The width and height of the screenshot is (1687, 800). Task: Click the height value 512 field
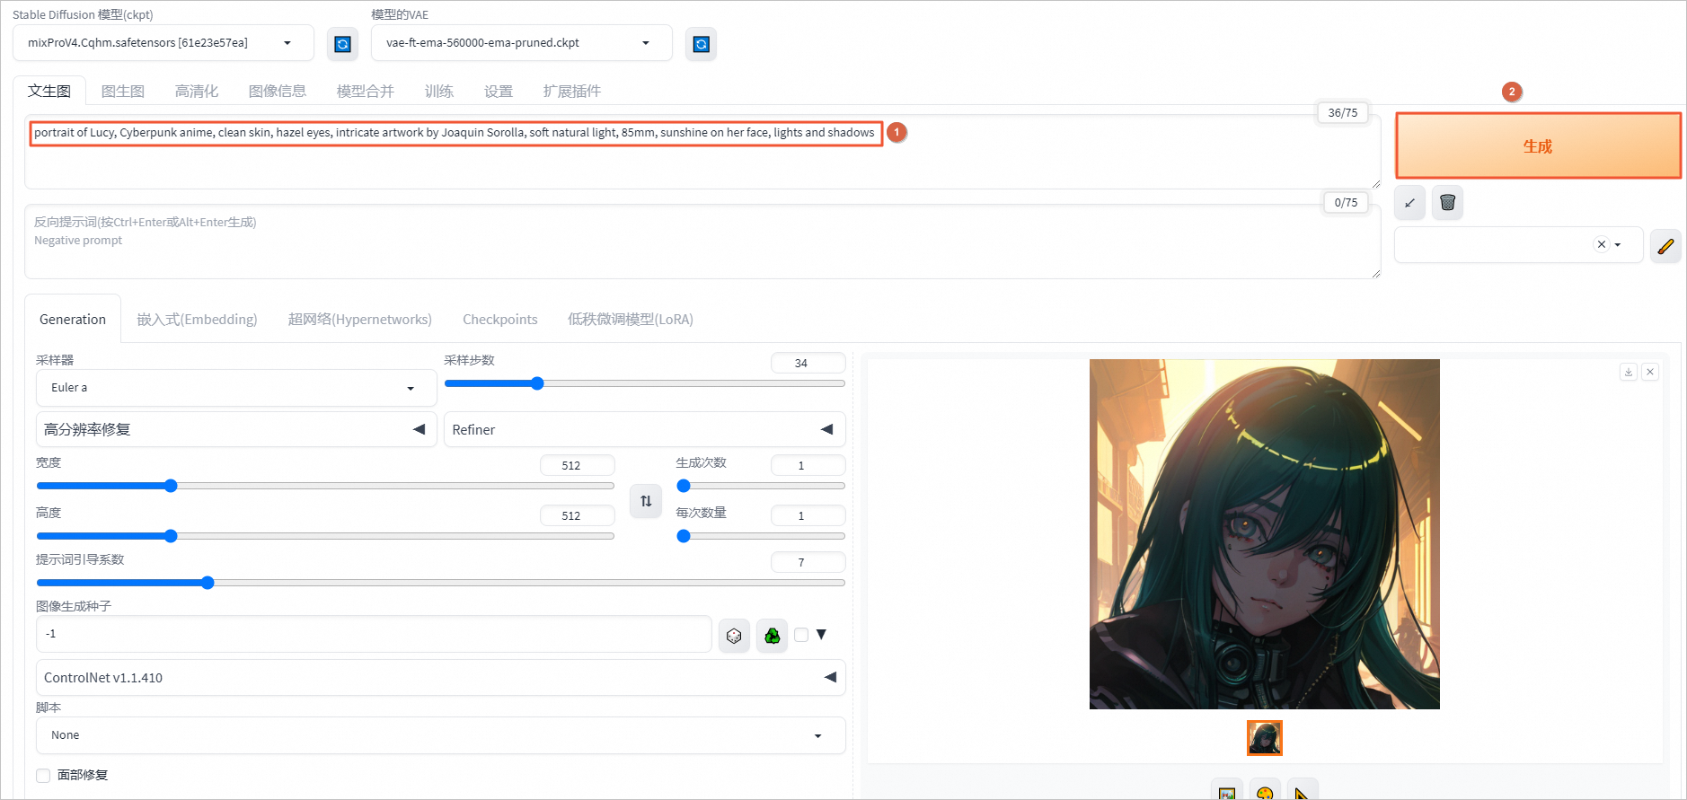(x=577, y=515)
